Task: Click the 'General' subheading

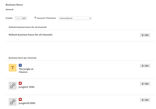Action: 9,10
